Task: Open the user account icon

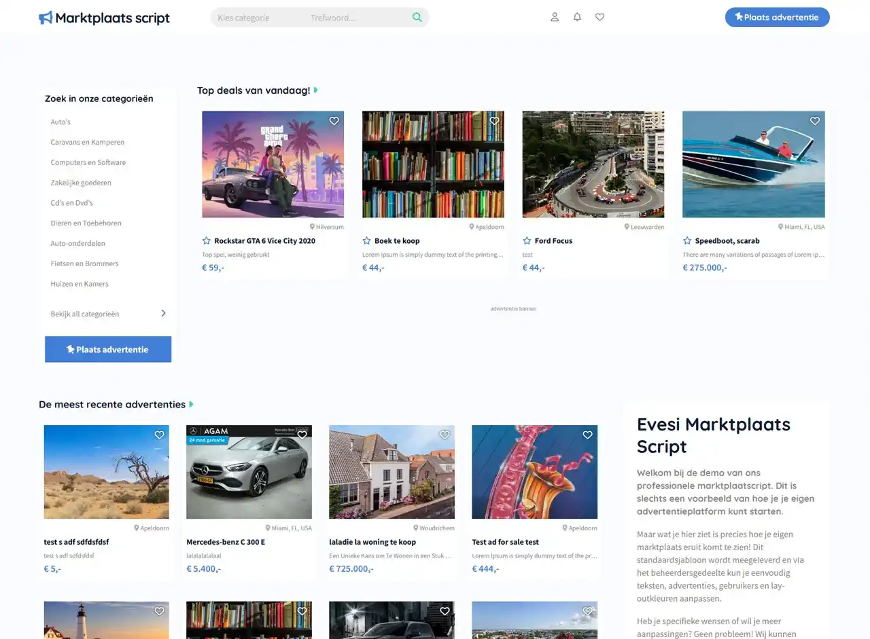Action: [555, 17]
